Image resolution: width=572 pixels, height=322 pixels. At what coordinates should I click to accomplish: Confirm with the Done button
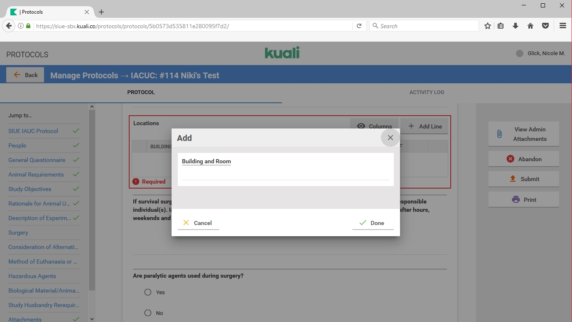click(372, 223)
